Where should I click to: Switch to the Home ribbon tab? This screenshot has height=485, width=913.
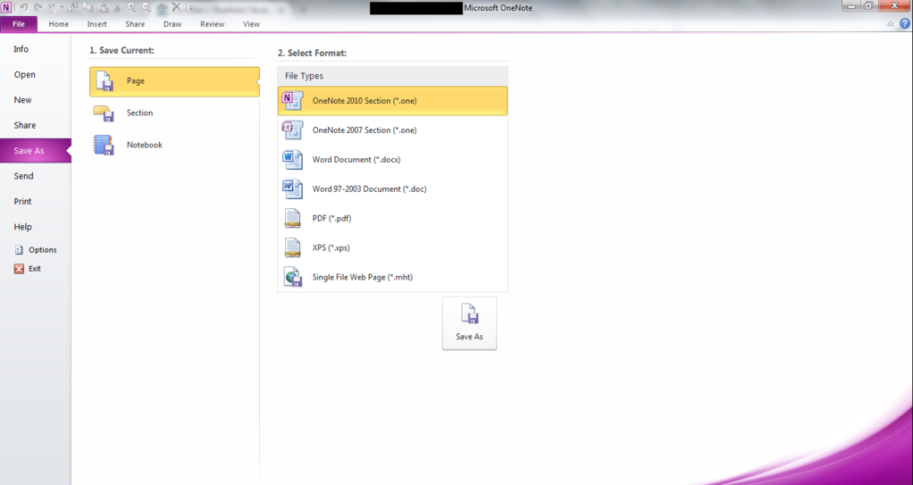[58, 24]
